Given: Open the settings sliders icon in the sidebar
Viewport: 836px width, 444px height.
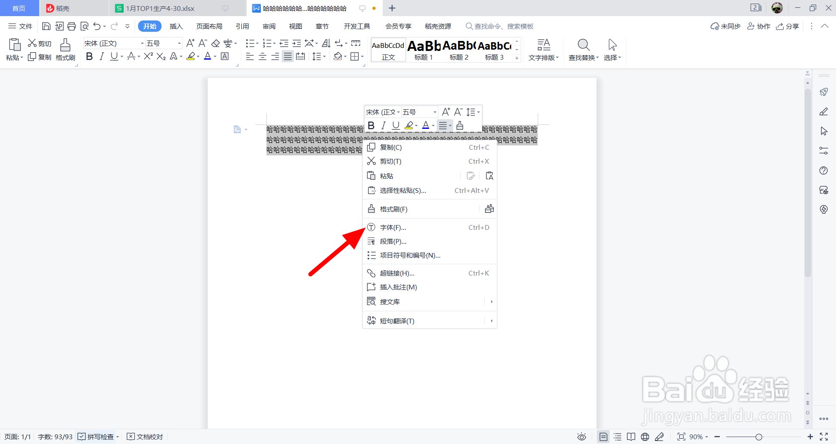Looking at the screenshot, I should click(824, 151).
